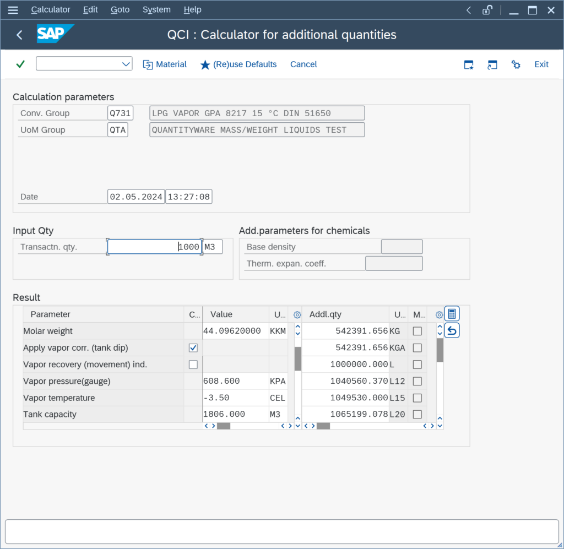Click the parameter table horizontal scrollbar thumb
The height and width of the screenshot is (549, 564).
click(x=224, y=426)
